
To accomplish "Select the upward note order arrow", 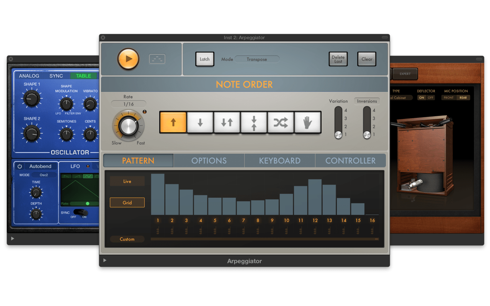I will coord(173,122).
